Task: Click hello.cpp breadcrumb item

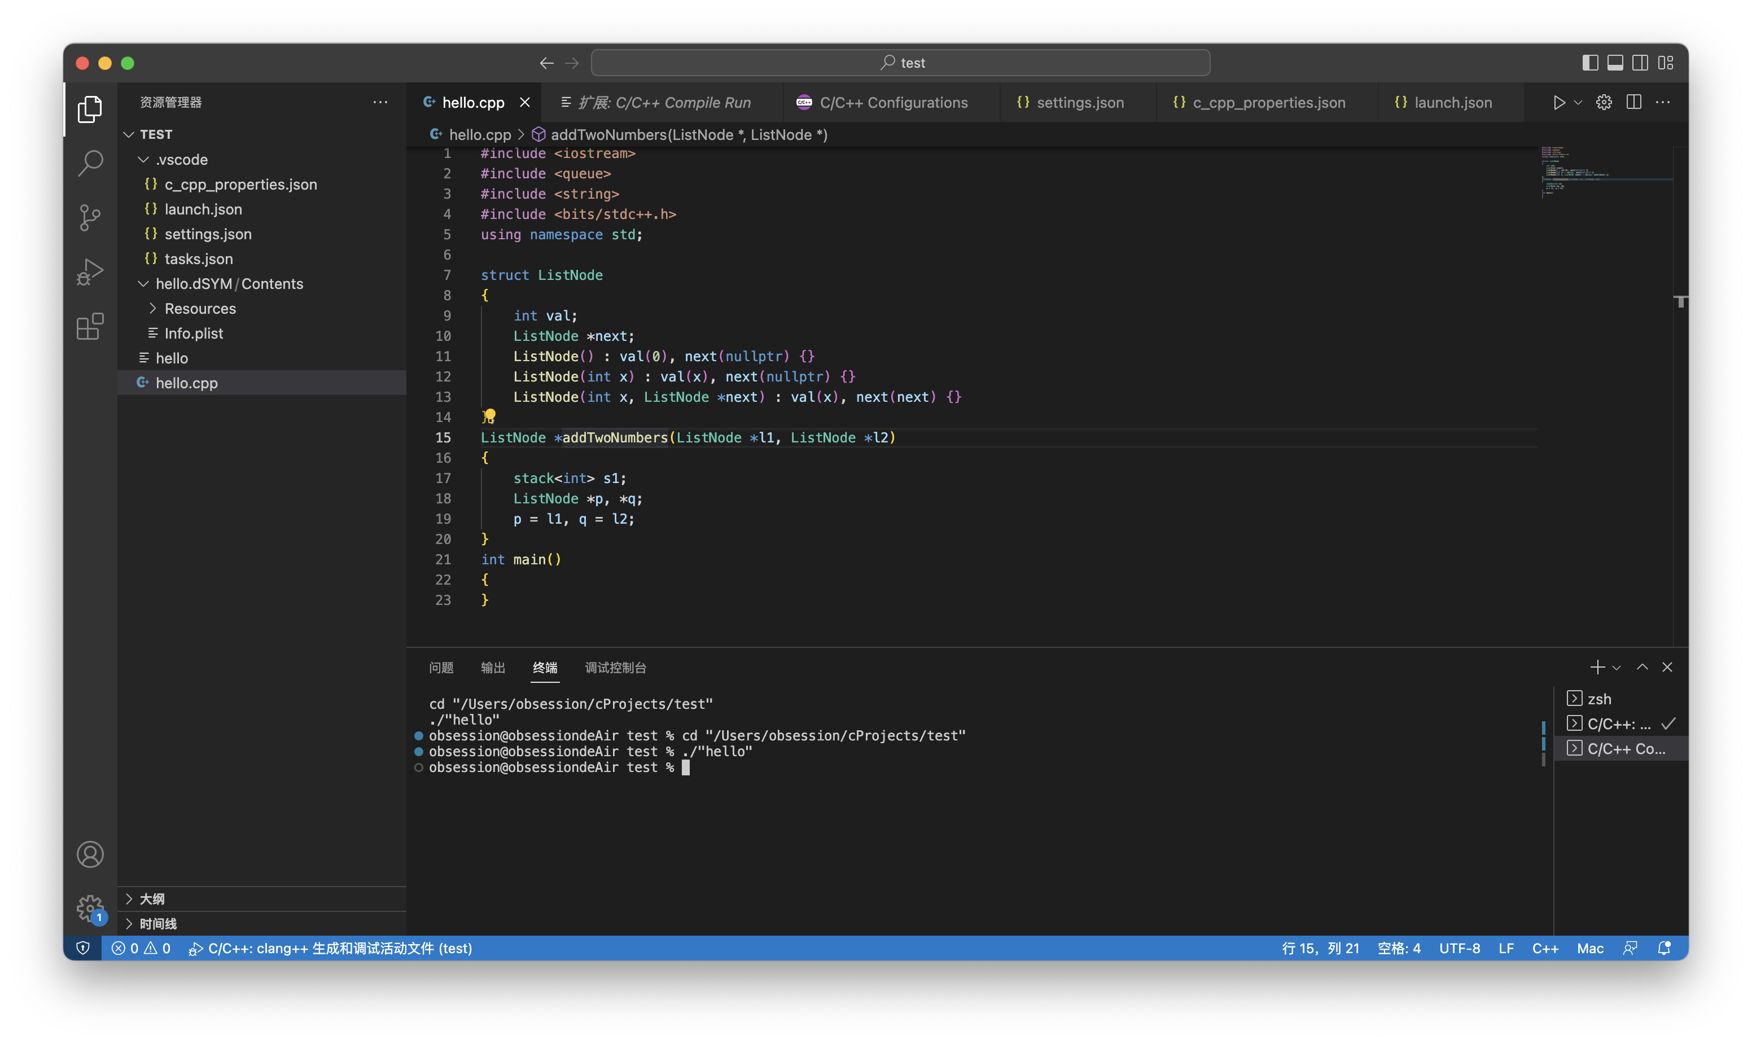Action: point(471,134)
